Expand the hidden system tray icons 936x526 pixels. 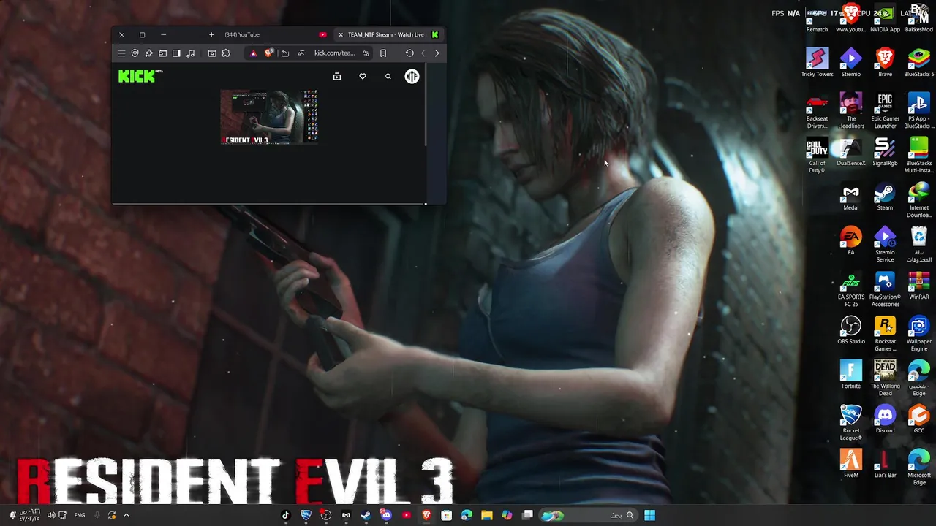[x=127, y=515]
